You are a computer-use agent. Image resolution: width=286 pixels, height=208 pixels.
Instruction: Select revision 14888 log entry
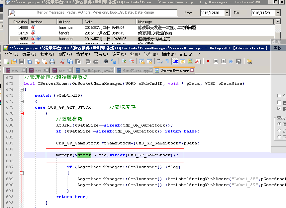click(x=142, y=27)
